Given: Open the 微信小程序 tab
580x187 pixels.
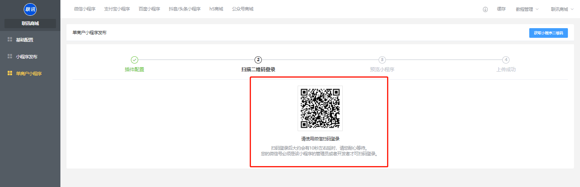Looking at the screenshot, I should click(x=85, y=9).
